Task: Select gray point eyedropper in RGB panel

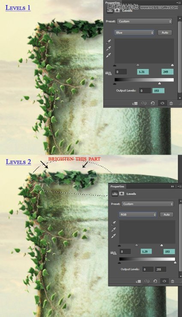Action: coord(113,230)
